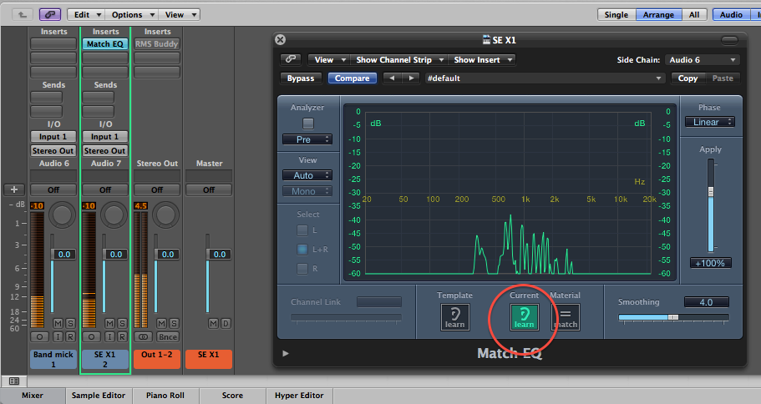Toggle the link icon in SE X1 plugin window

(x=290, y=59)
